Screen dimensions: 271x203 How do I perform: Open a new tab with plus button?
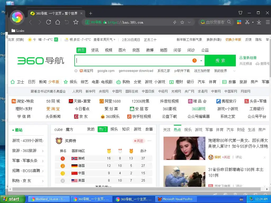point(91,13)
